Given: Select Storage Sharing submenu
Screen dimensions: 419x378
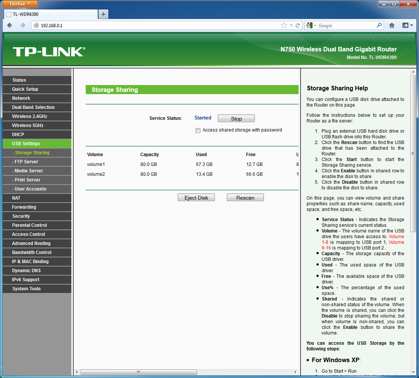Looking at the screenshot, I should coord(37,153).
